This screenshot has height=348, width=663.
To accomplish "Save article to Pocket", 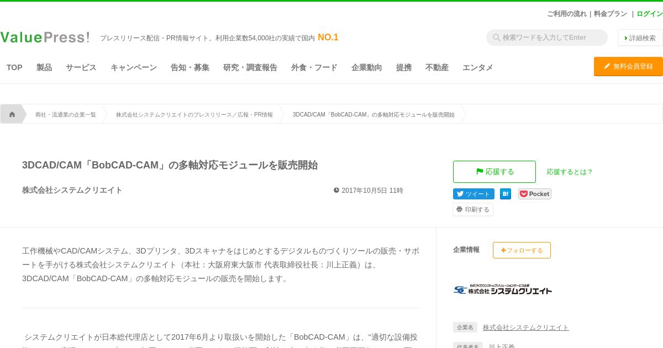I will (535, 194).
